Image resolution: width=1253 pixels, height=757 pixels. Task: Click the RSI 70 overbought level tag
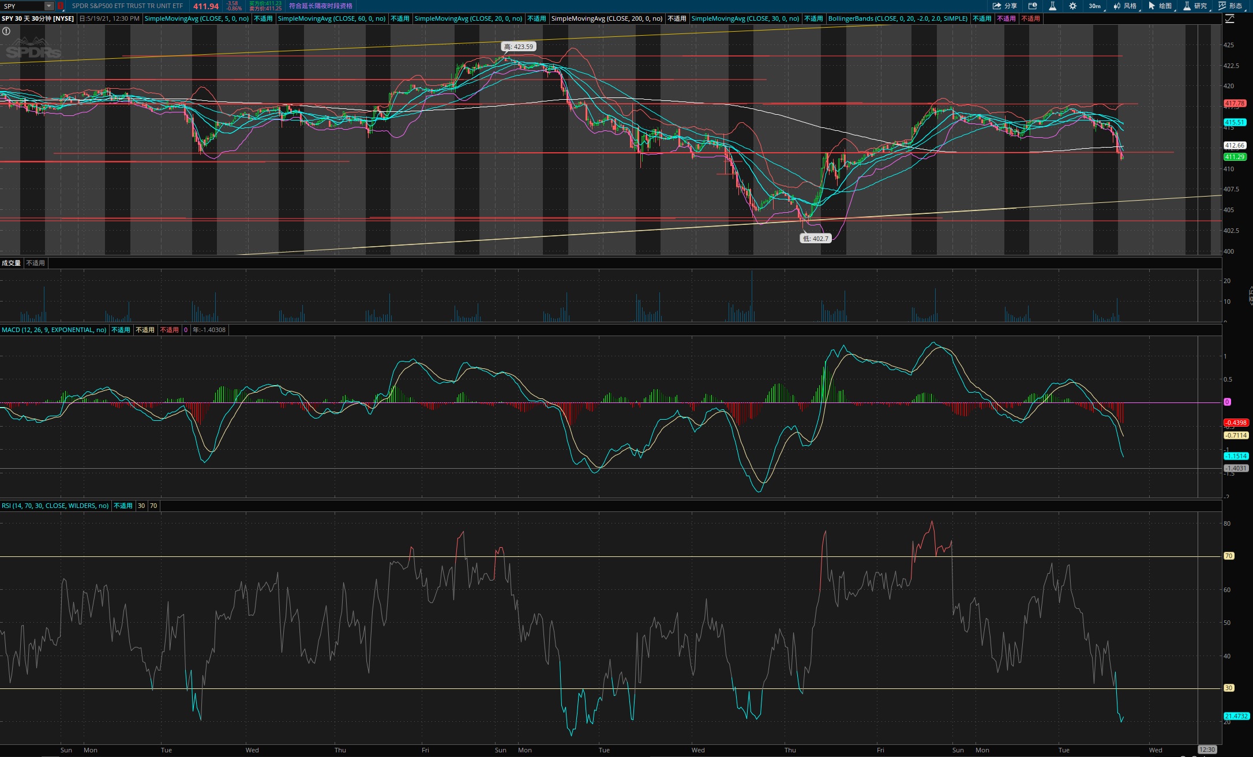click(1229, 556)
